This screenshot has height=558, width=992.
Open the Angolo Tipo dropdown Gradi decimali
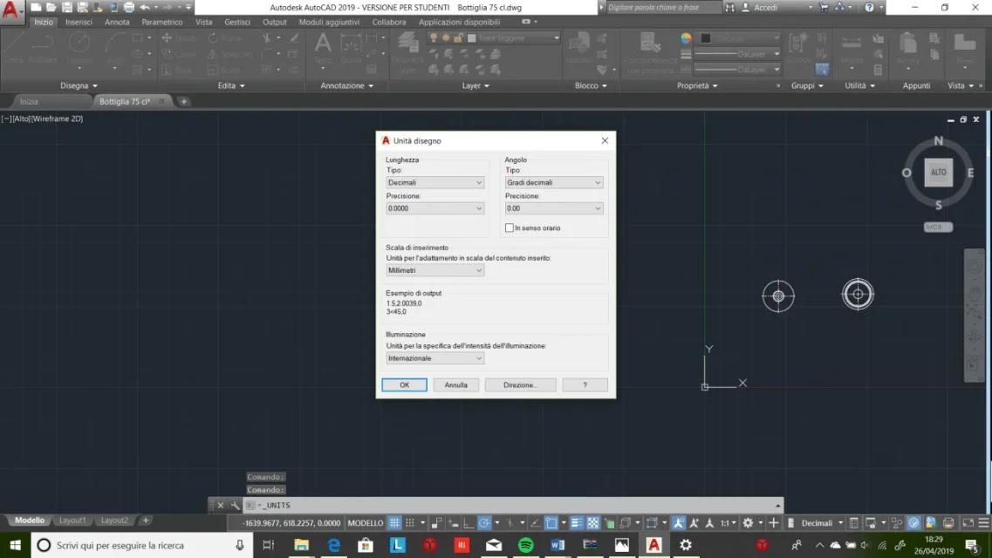553,182
